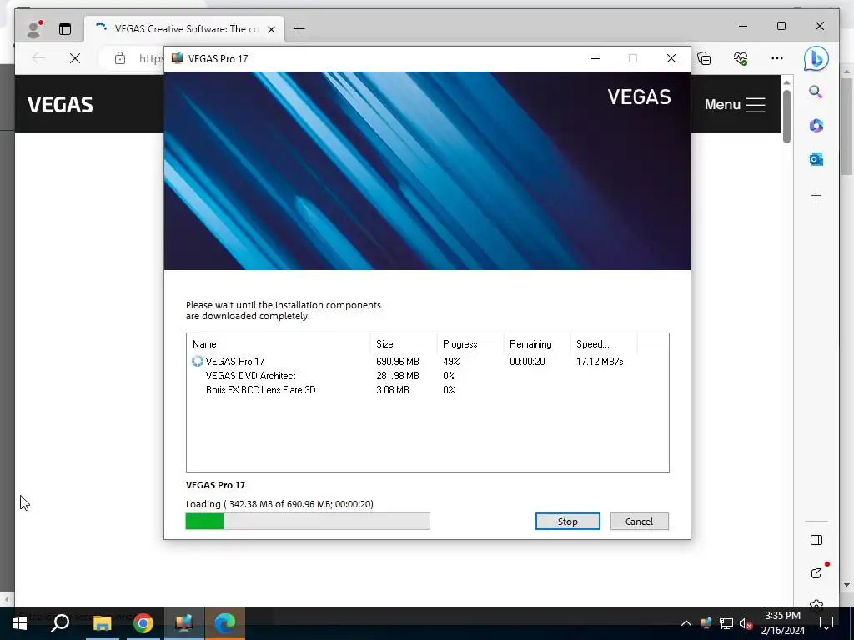The width and height of the screenshot is (854, 640).
Task: Open Windows taskbar search
Action: point(60,623)
